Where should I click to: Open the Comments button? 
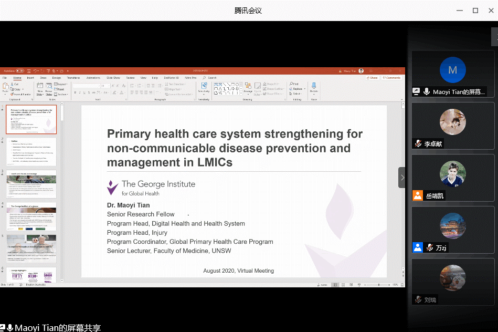[392, 78]
